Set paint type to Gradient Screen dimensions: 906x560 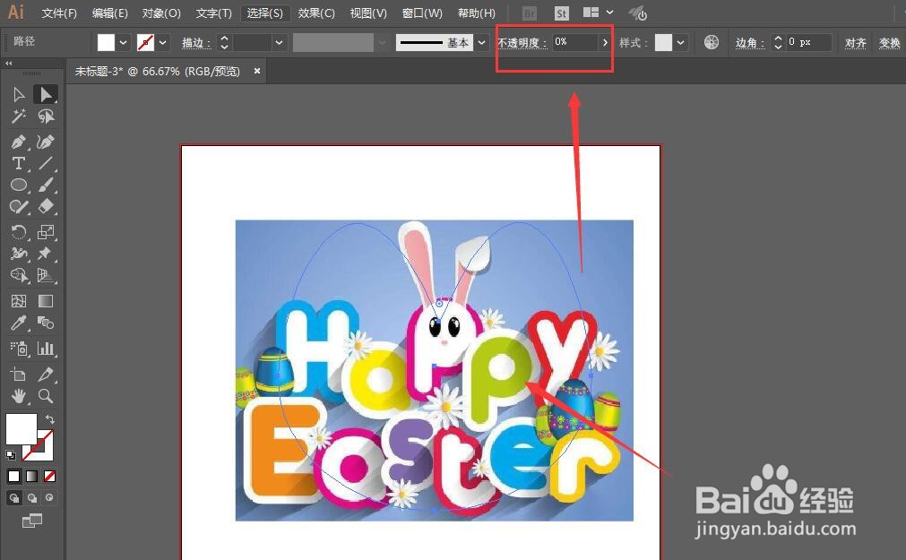click(x=31, y=476)
